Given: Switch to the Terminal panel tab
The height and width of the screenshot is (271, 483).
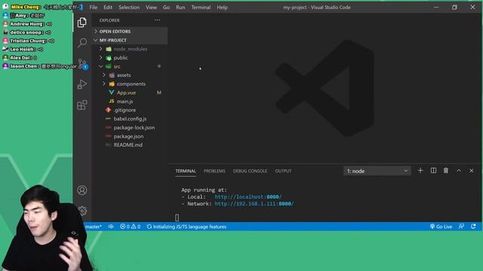Looking at the screenshot, I should point(186,171).
